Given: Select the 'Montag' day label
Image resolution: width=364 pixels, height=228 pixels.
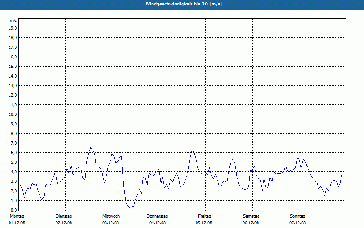Looking at the screenshot, I should [x=17, y=216].
